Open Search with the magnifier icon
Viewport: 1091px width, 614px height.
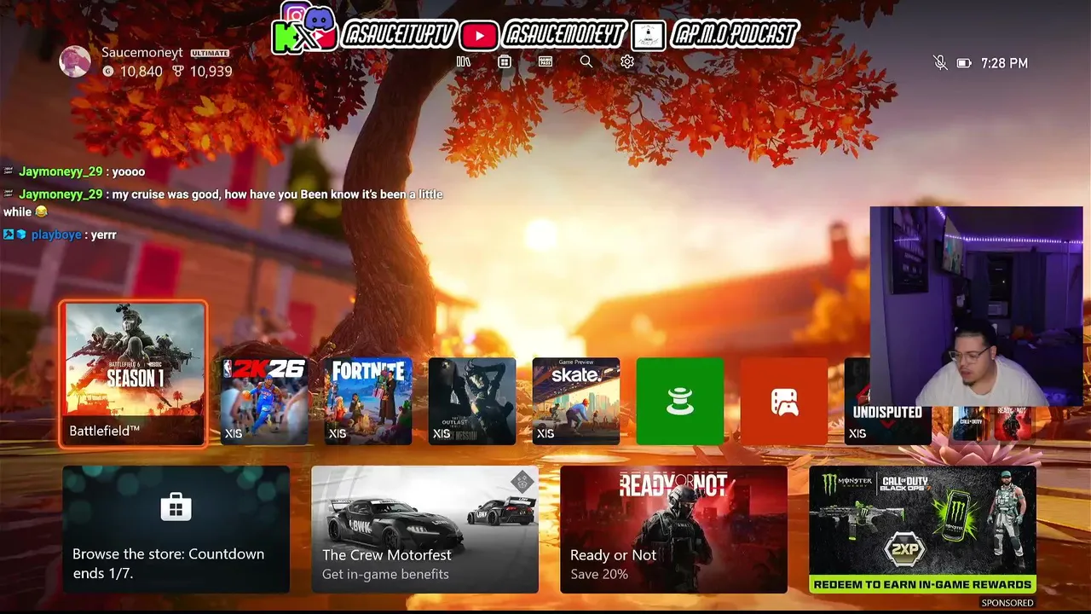coord(586,61)
